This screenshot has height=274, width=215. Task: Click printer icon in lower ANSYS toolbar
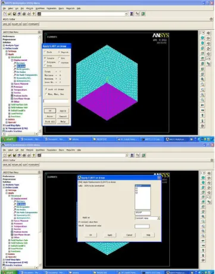[24, 155]
